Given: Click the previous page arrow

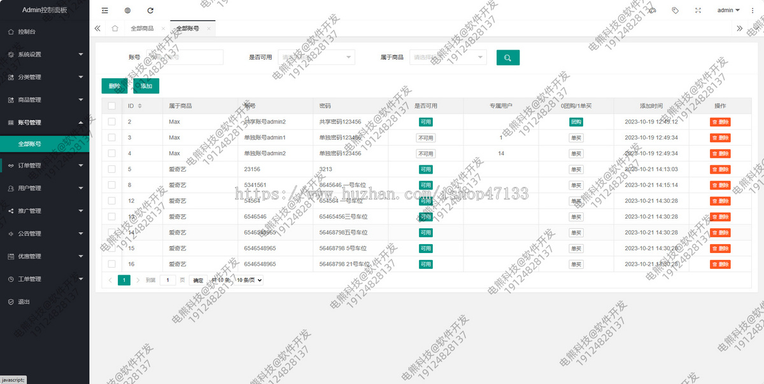Looking at the screenshot, I should (x=110, y=280).
